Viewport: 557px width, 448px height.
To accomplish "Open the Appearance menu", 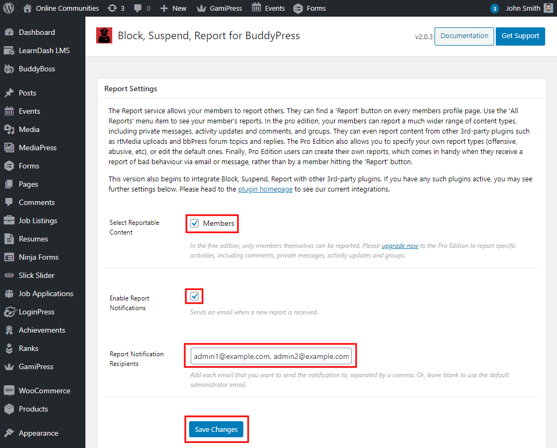I will (x=40, y=432).
